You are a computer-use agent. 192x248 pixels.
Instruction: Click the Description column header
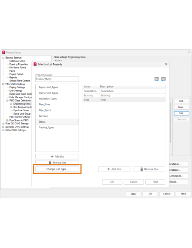click(133, 87)
